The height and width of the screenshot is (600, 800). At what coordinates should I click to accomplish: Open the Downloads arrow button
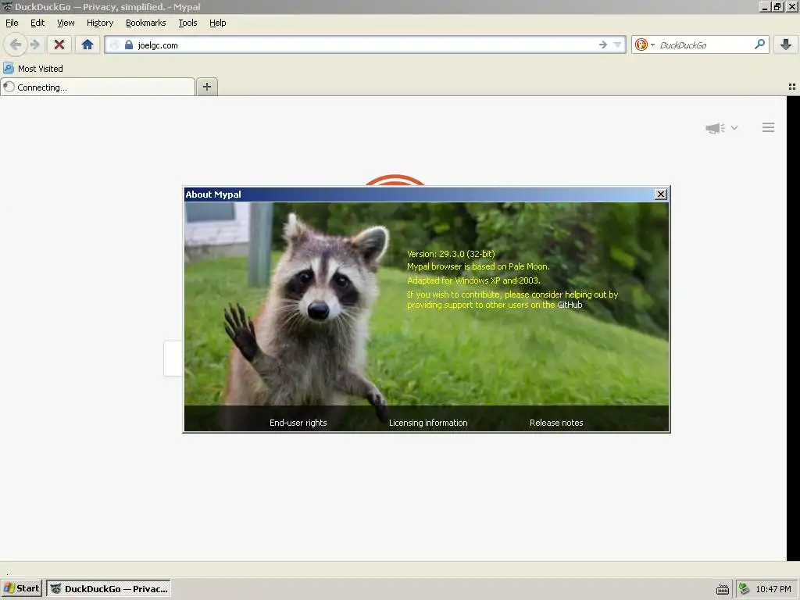[x=786, y=45]
